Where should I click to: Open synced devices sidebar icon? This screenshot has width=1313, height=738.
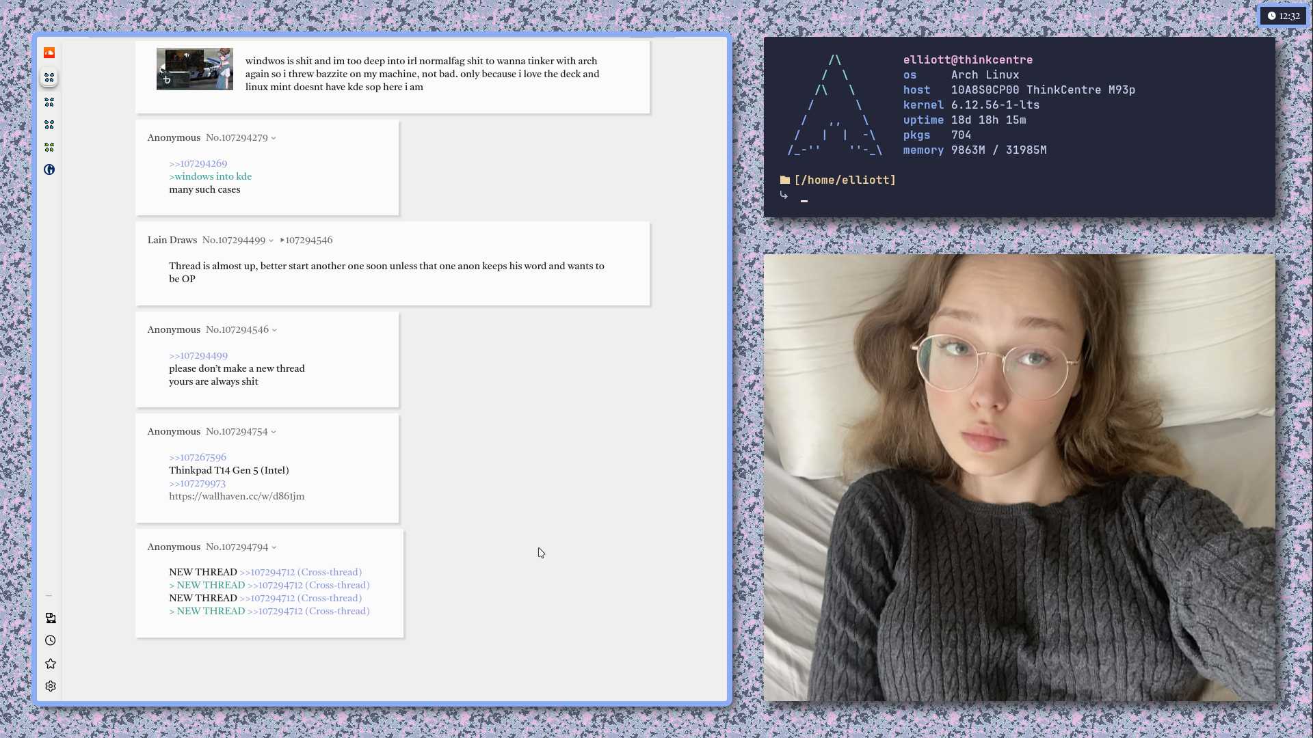point(51,618)
